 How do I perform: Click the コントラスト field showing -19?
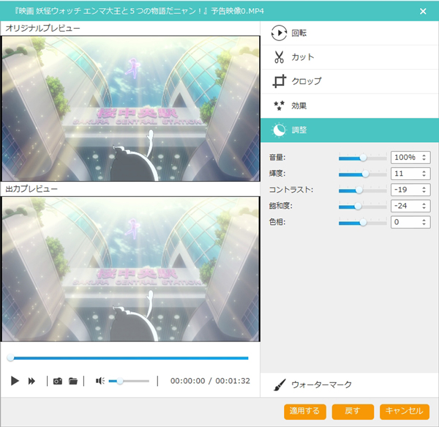(x=410, y=190)
